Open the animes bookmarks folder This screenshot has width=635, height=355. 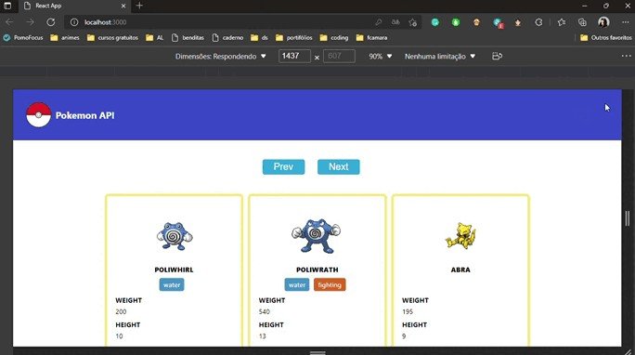65,38
